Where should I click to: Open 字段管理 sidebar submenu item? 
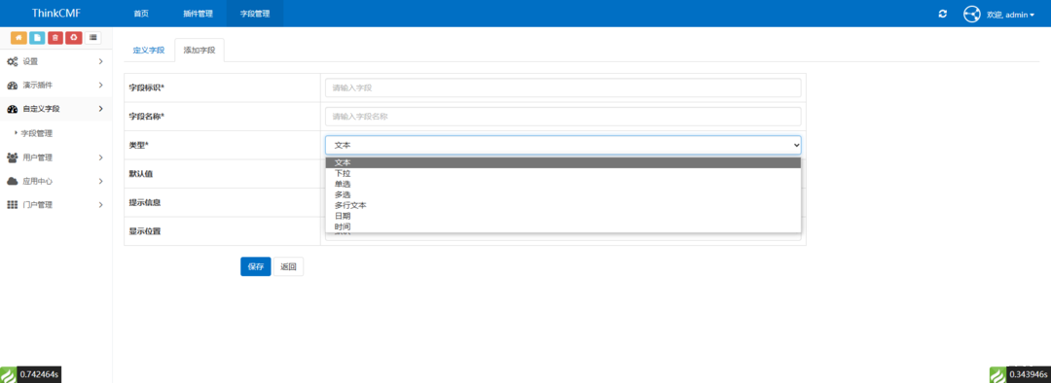point(37,133)
